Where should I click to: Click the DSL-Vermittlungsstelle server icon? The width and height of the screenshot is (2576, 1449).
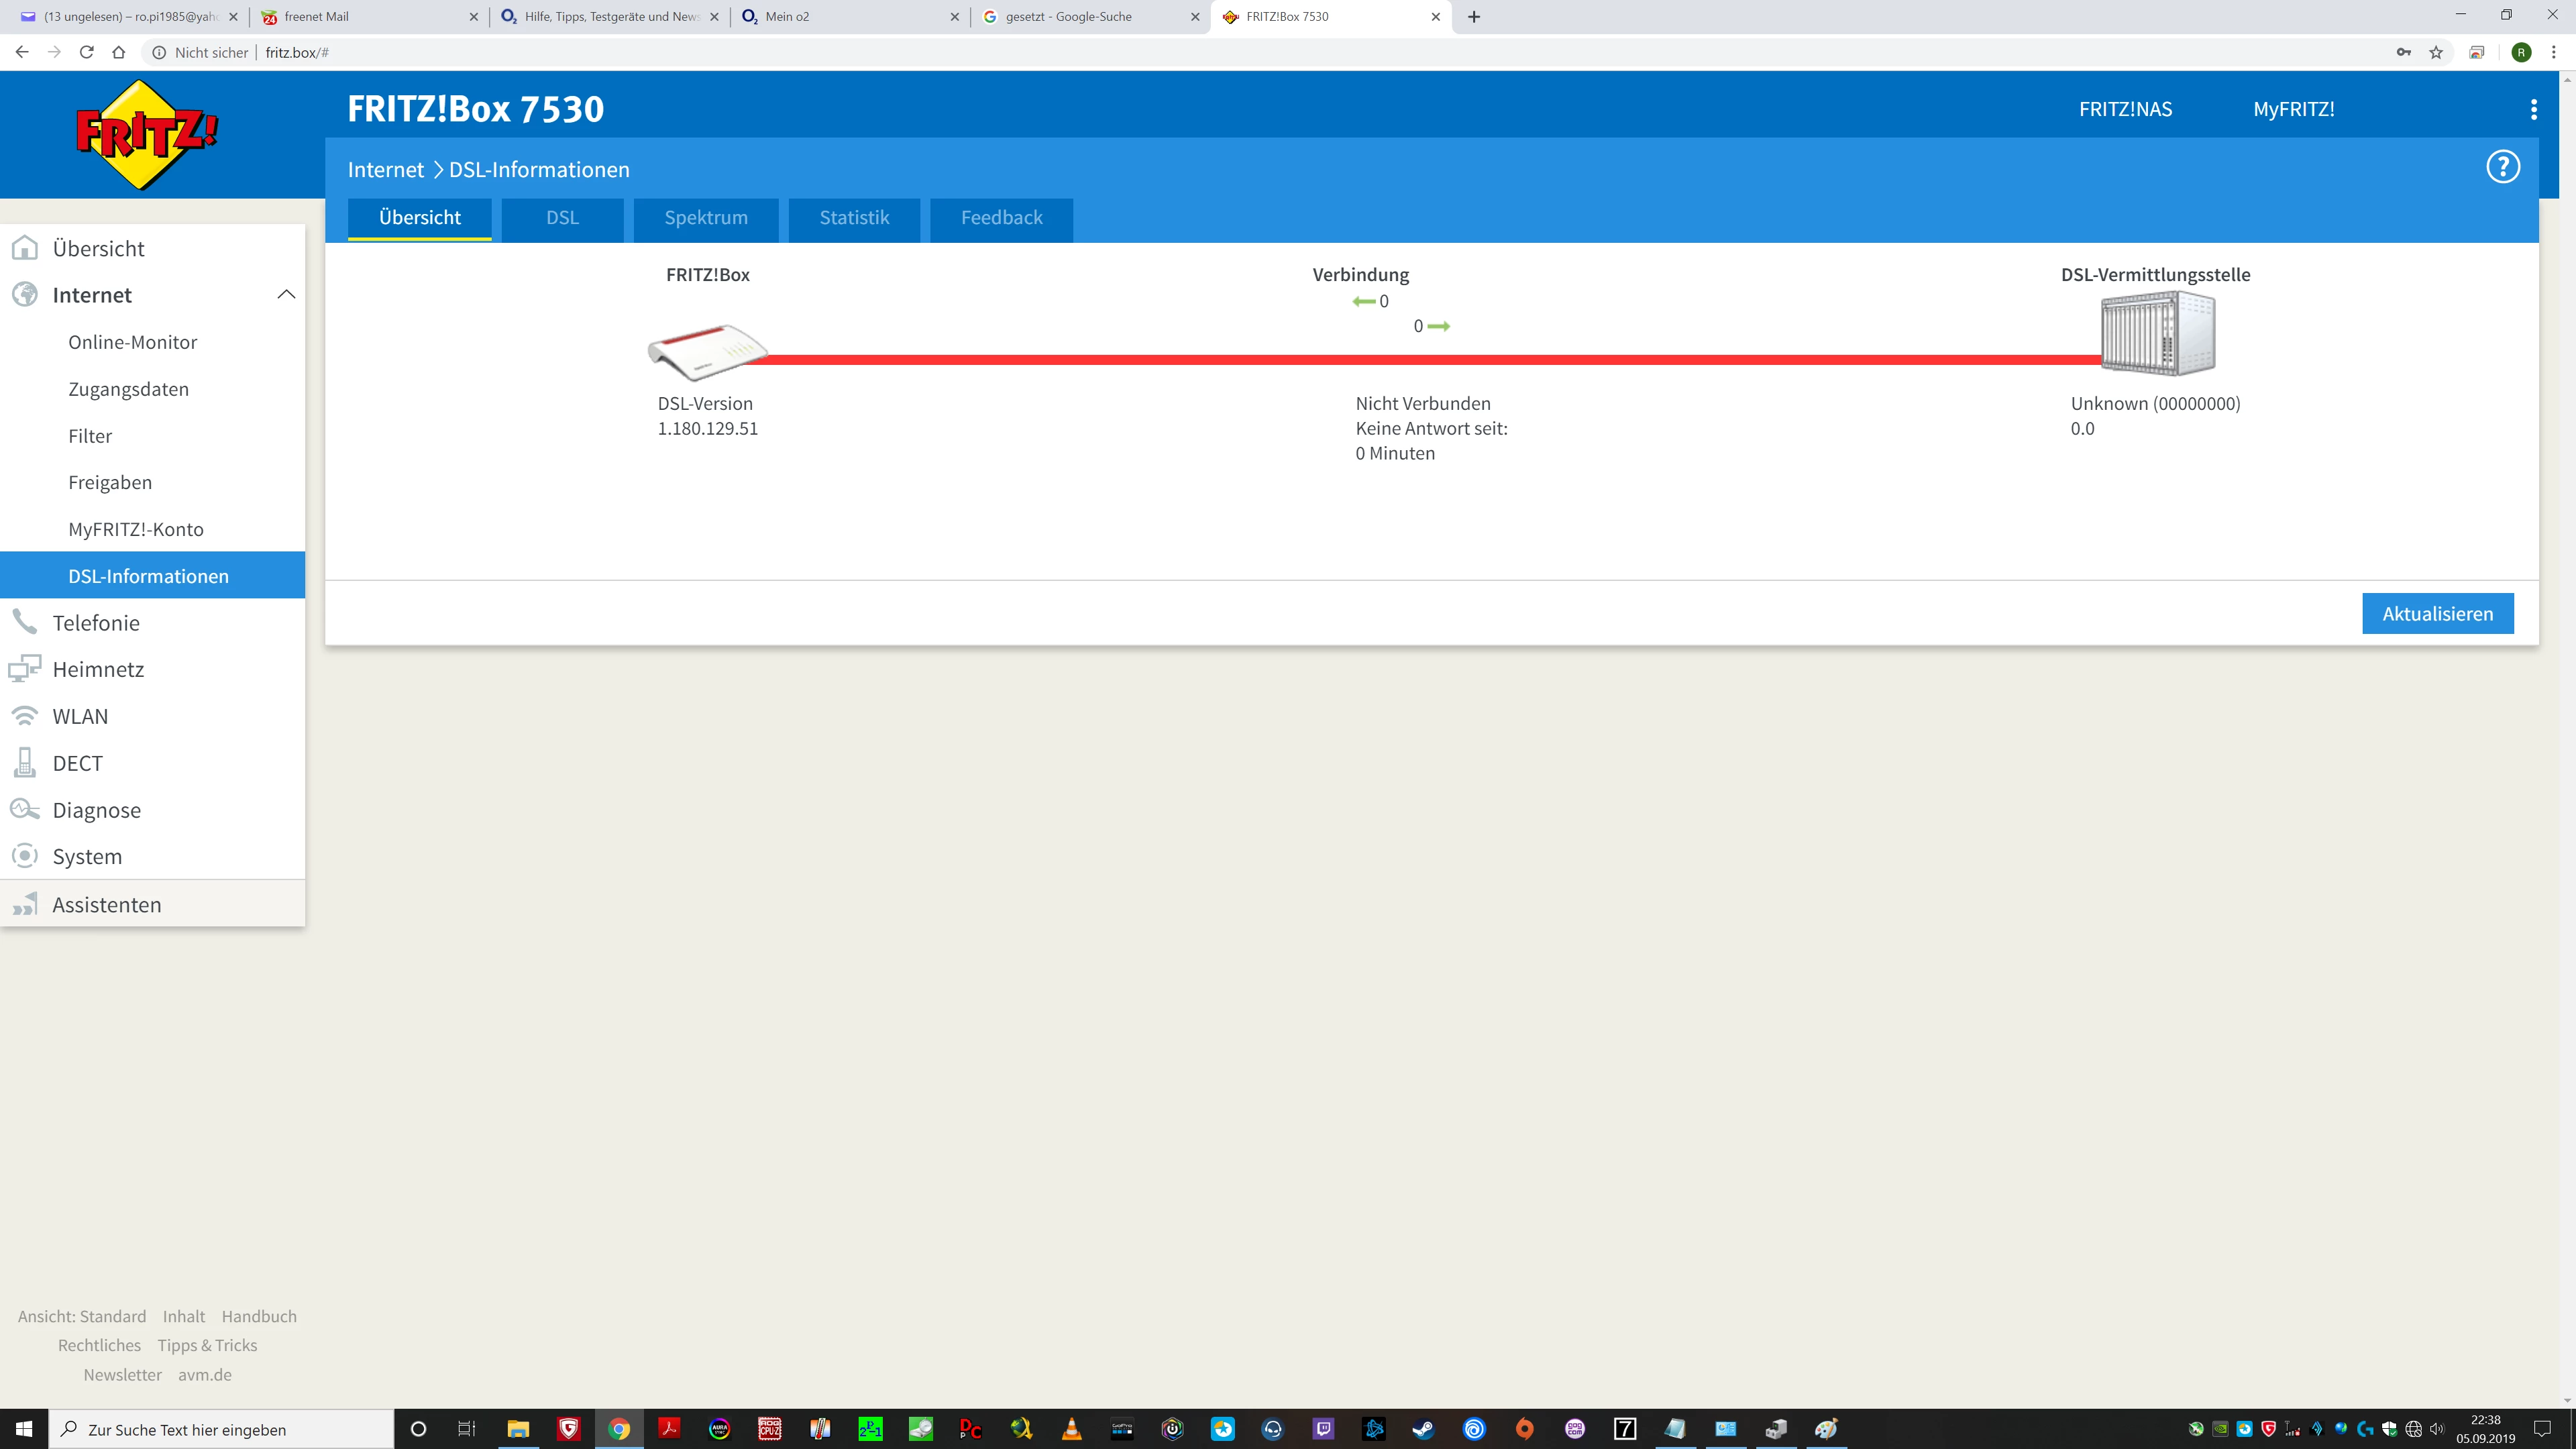pyautogui.click(x=2157, y=334)
